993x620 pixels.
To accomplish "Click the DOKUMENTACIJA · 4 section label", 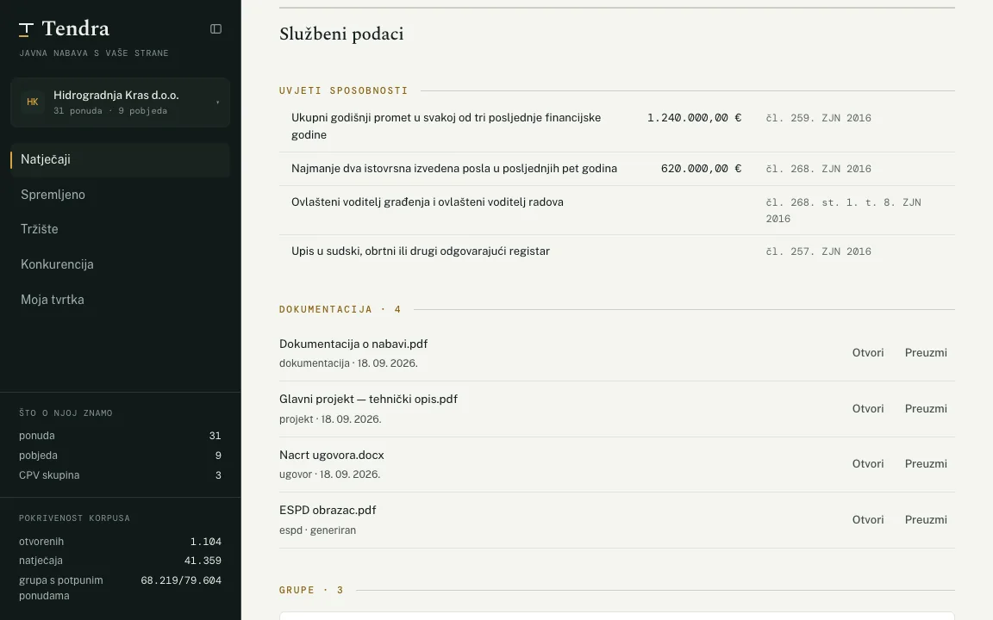I will pyautogui.click(x=340, y=309).
